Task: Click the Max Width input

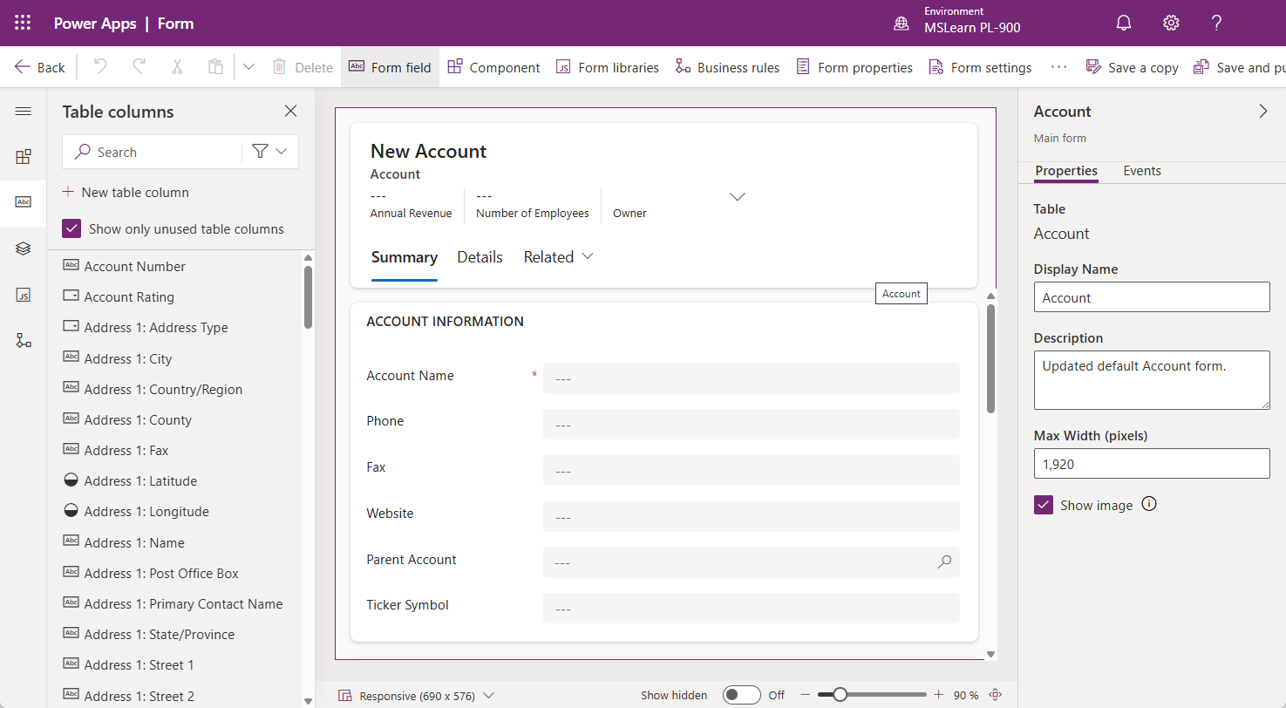Action: [x=1152, y=464]
